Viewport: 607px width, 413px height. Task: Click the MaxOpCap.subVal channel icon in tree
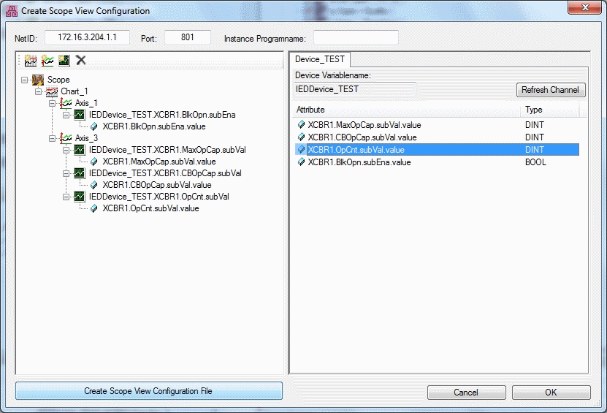coord(80,150)
